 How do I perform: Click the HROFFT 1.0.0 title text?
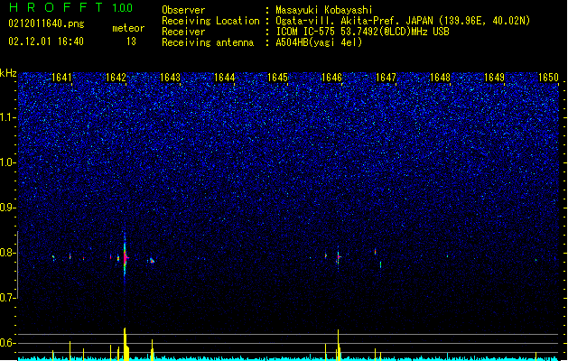[71, 7]
